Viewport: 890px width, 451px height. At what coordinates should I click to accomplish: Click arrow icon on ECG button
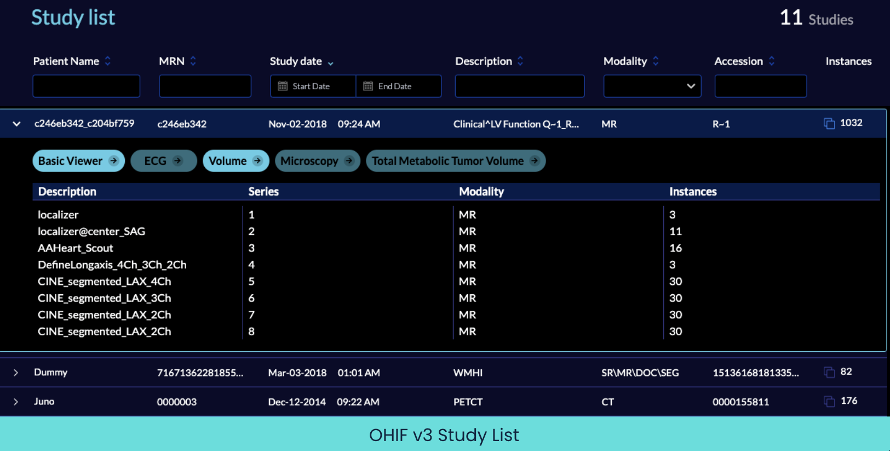pos(177,161)
